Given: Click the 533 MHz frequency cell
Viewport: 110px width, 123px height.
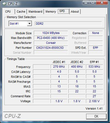Looking at the screenshot, I should 94,67.
